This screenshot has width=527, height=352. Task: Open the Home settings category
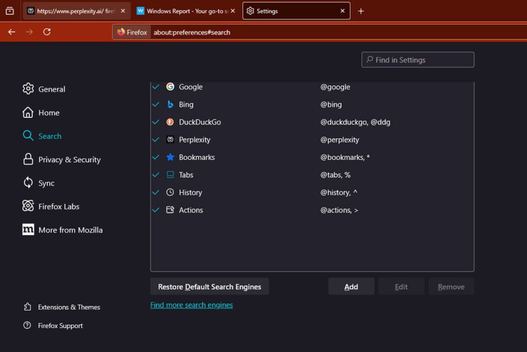coord(41,112)
